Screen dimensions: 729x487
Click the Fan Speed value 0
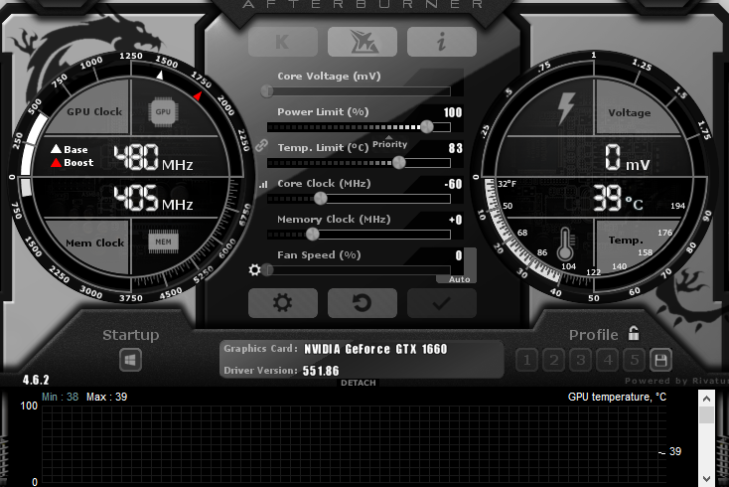(459, 255)
